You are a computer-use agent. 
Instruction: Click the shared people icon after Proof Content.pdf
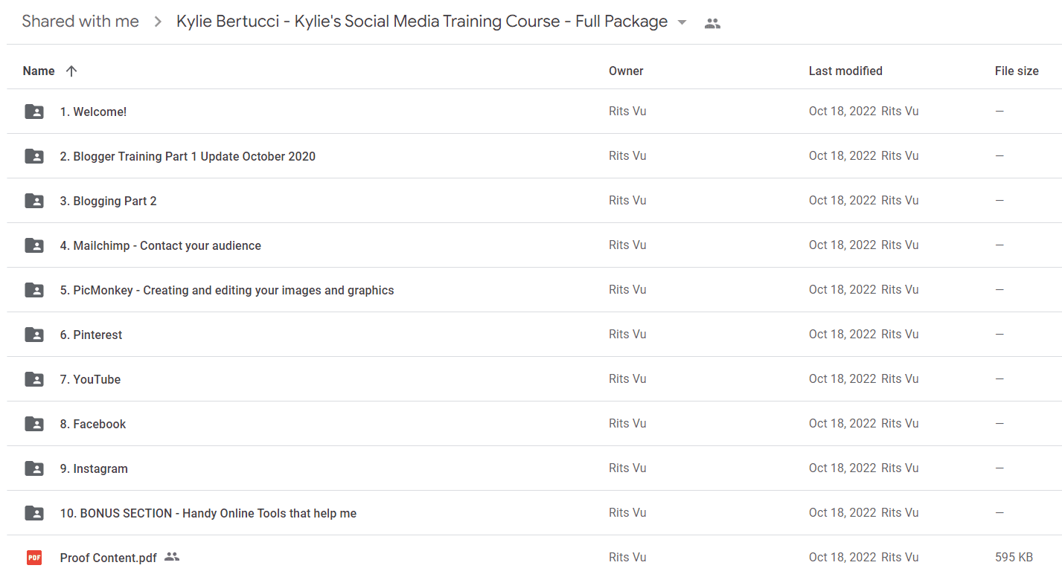tap(172, 557)
